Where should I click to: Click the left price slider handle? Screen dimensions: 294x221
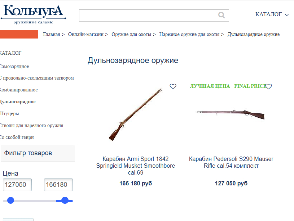pyautogui.click(x=11, y=200)
